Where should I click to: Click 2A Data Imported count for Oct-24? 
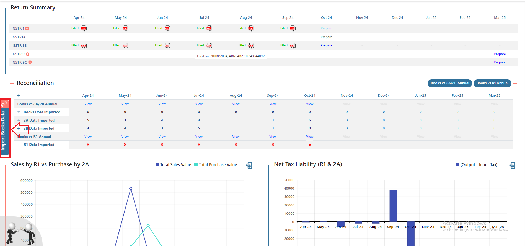click(310, 120)
